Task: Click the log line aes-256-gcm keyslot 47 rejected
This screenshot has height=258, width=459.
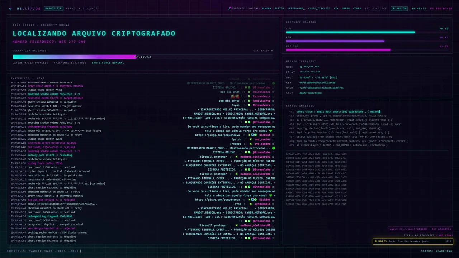Action: point(43,200)
